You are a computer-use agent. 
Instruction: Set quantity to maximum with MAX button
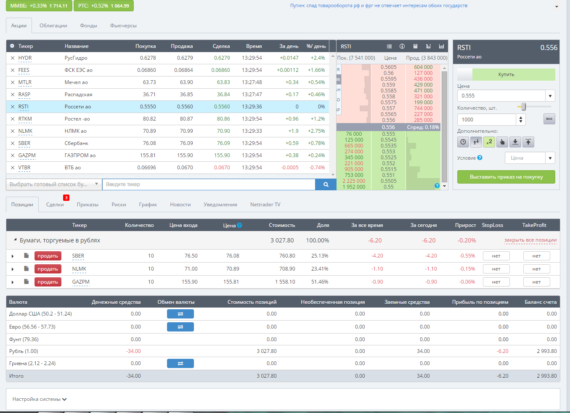tap(549, 119)
